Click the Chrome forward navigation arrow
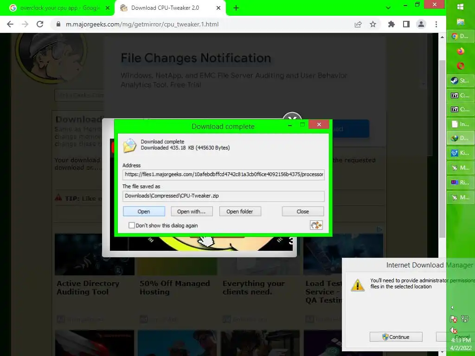 (x=25, y=24)
